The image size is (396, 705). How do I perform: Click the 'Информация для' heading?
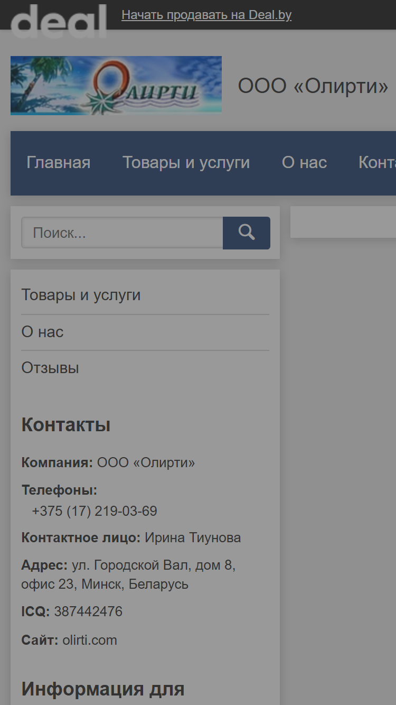(x=103, y=689)
